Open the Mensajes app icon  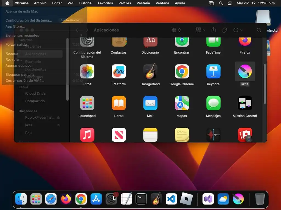[213, 103]
